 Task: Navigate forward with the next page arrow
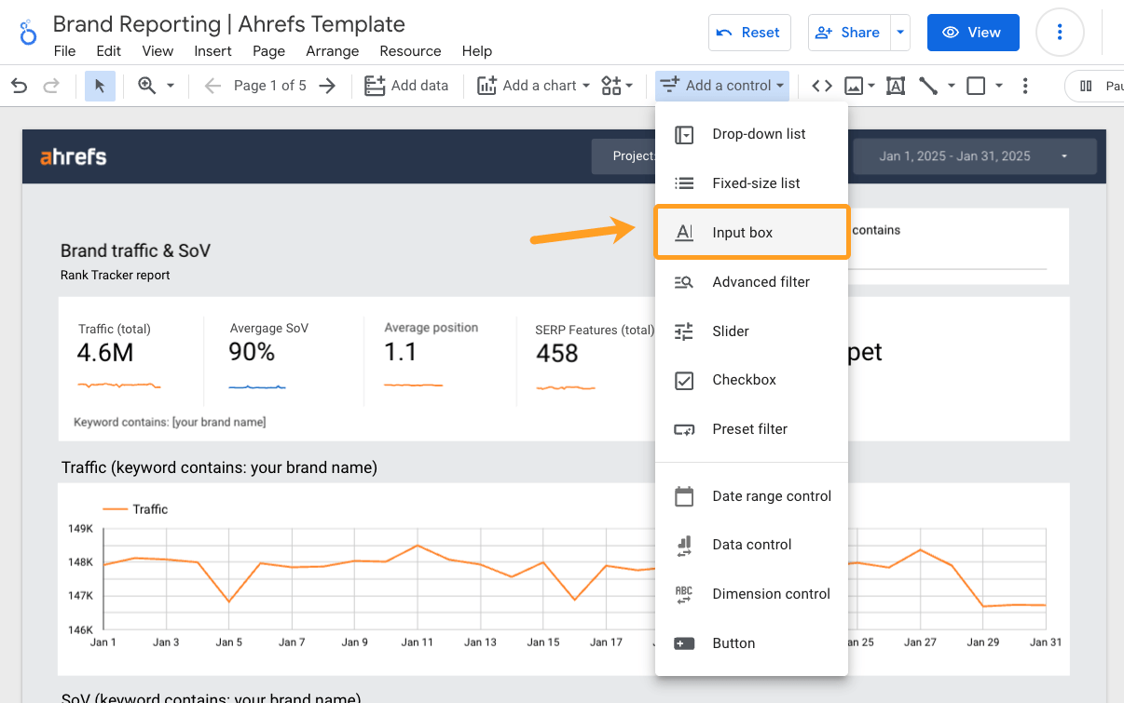(324, 85)
